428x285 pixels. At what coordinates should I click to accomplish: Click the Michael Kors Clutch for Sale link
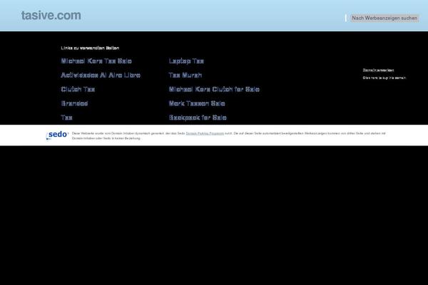pyautogui.click(x=214, y=89)
